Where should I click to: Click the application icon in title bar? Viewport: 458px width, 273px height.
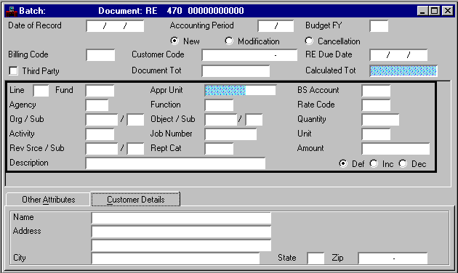[x=12, y=12]
